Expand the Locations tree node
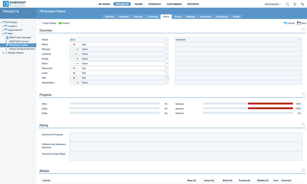This screenshot has width=307, height=184. tap(3, 26)
